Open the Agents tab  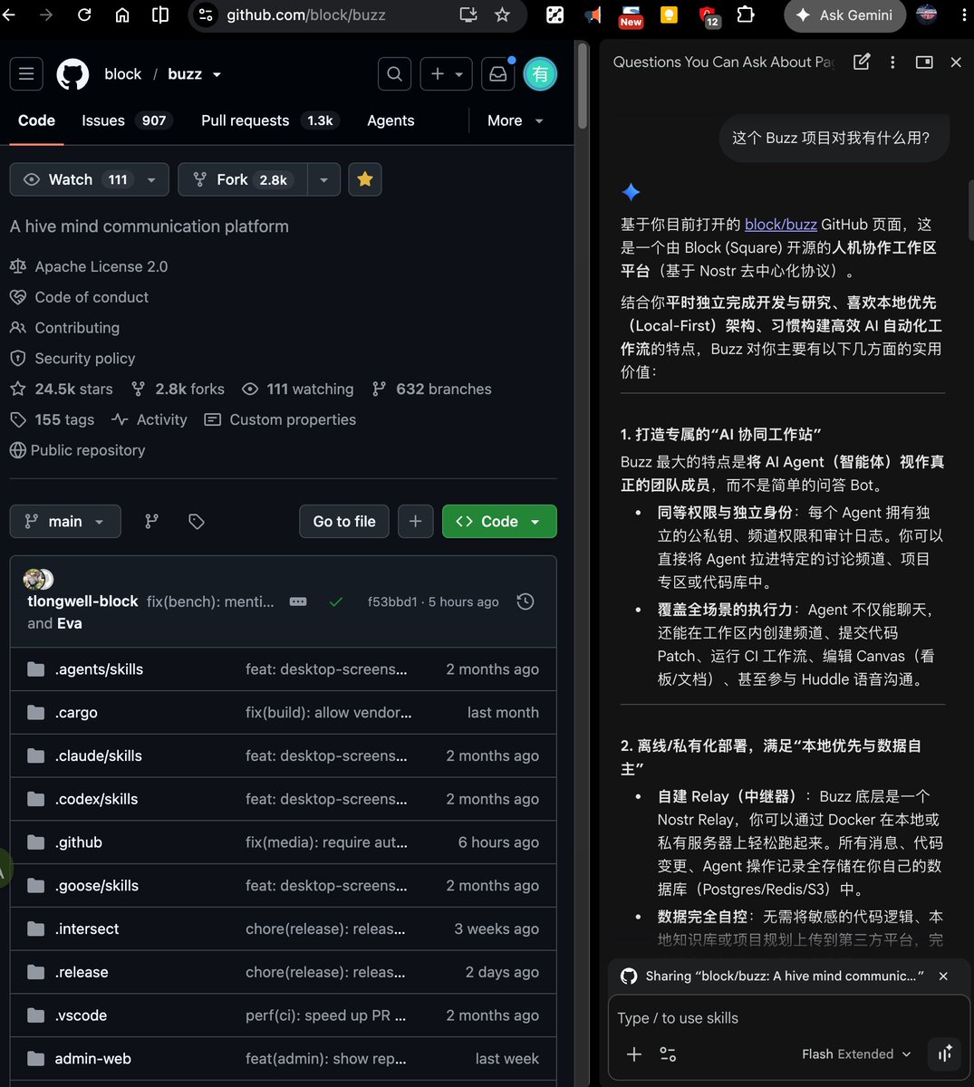pyautogui.click(x=391, y=120)
